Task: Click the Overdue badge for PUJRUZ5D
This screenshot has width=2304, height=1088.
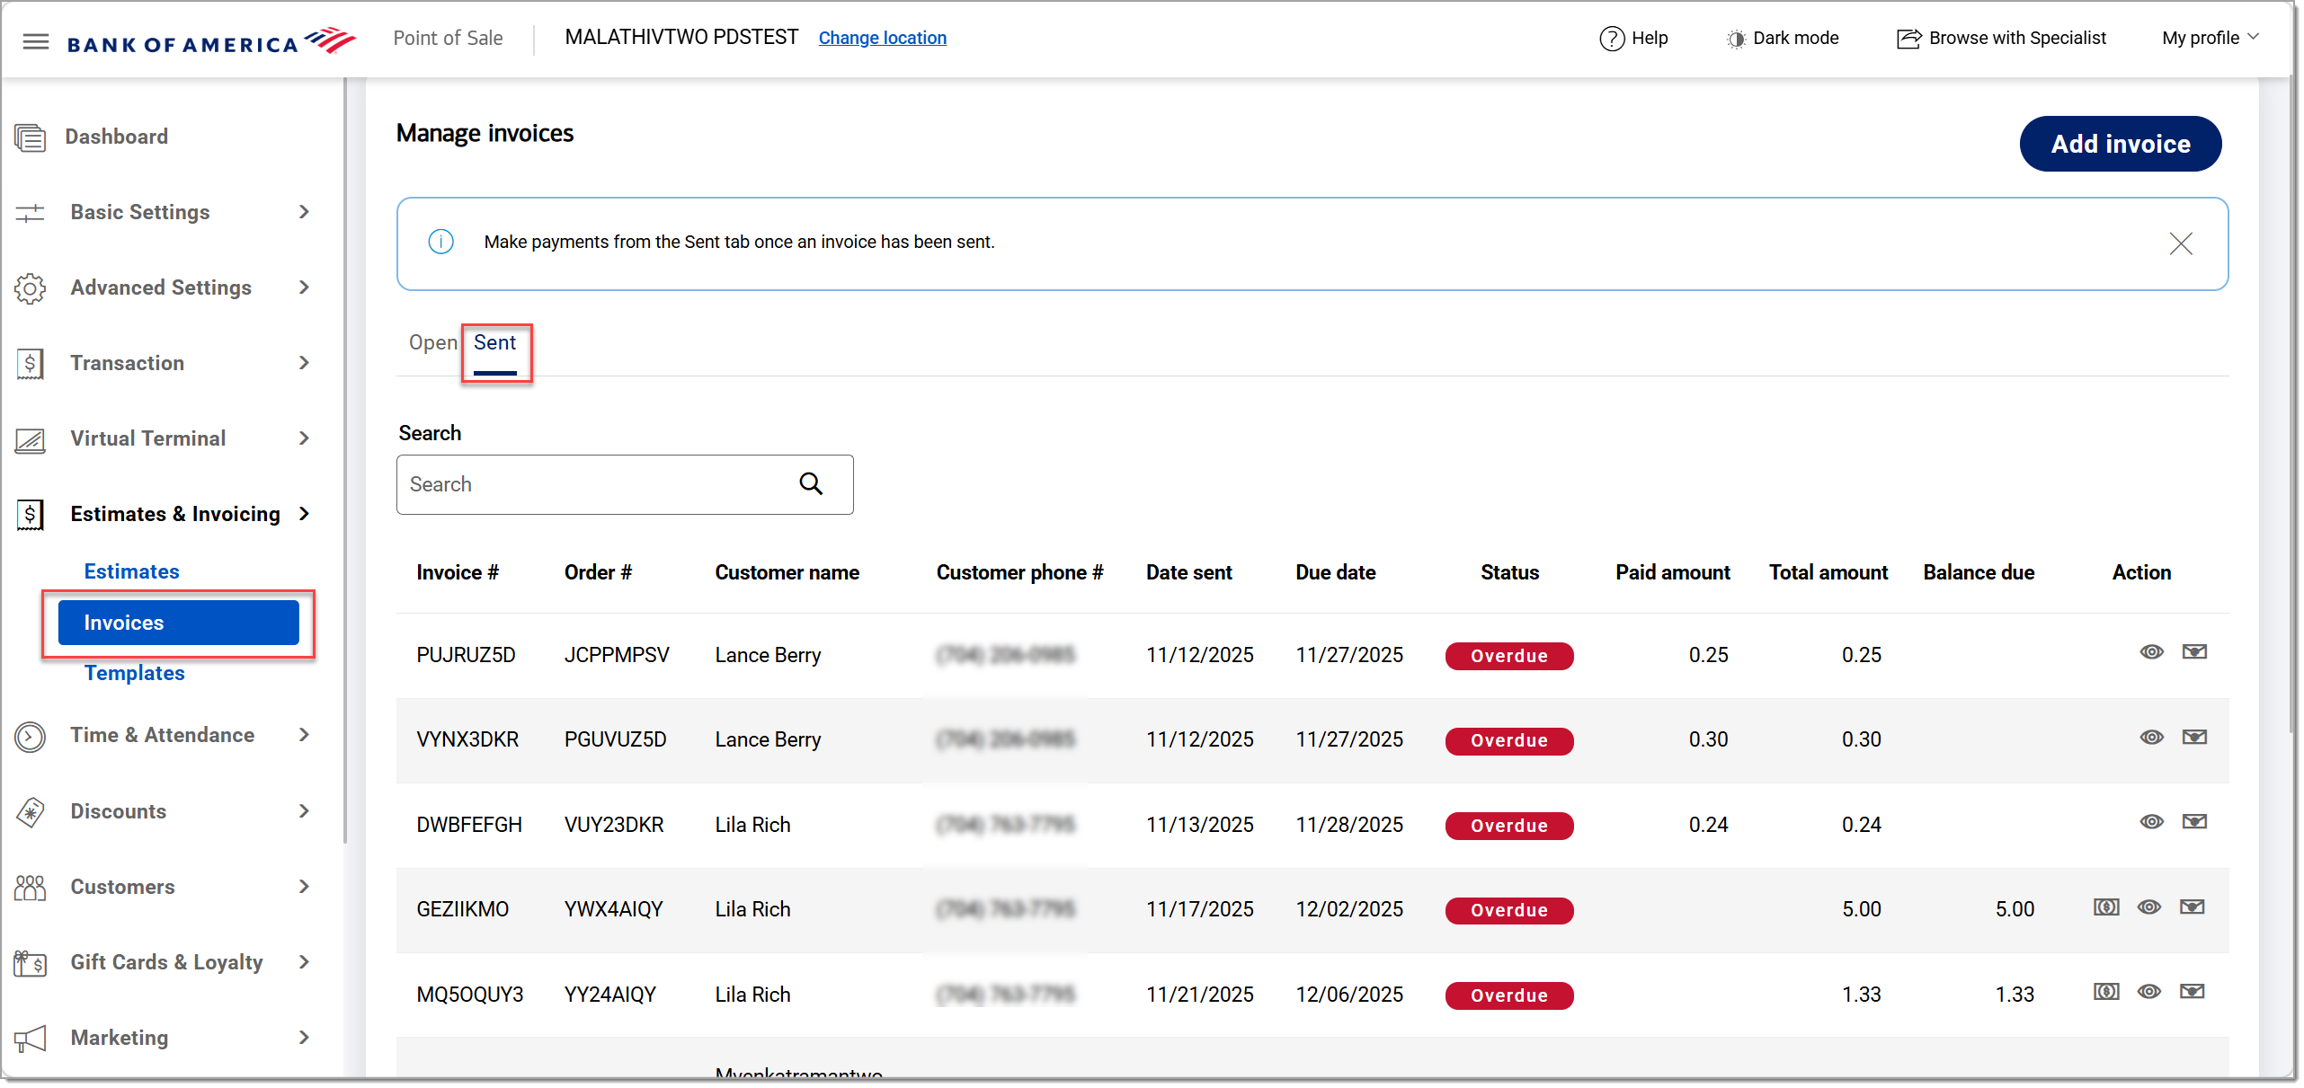Action: [1508, 656]
